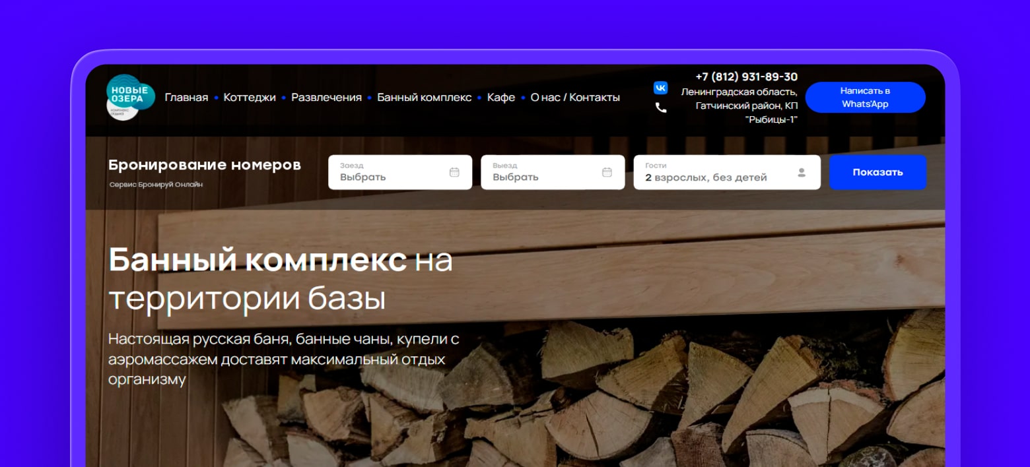Go to the Коттеджи page

coord(250,98)
